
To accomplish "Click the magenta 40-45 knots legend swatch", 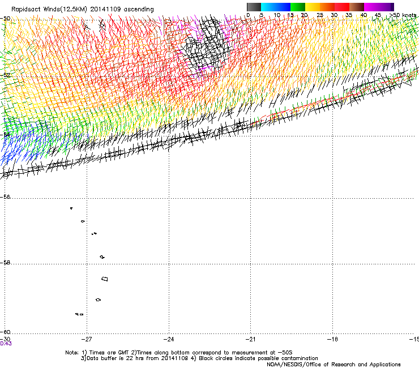I will [371, 7].
